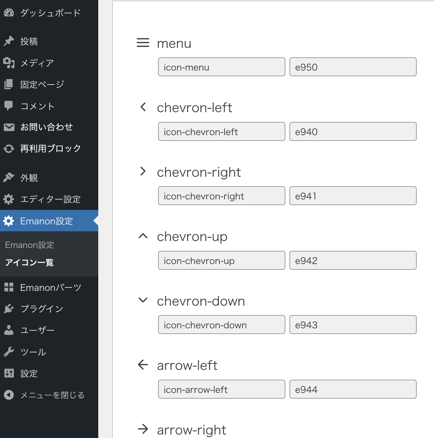
Task: Click the envelope icon beside お問い合わせ
Action: pyautogui.click(x=9, y=127)
